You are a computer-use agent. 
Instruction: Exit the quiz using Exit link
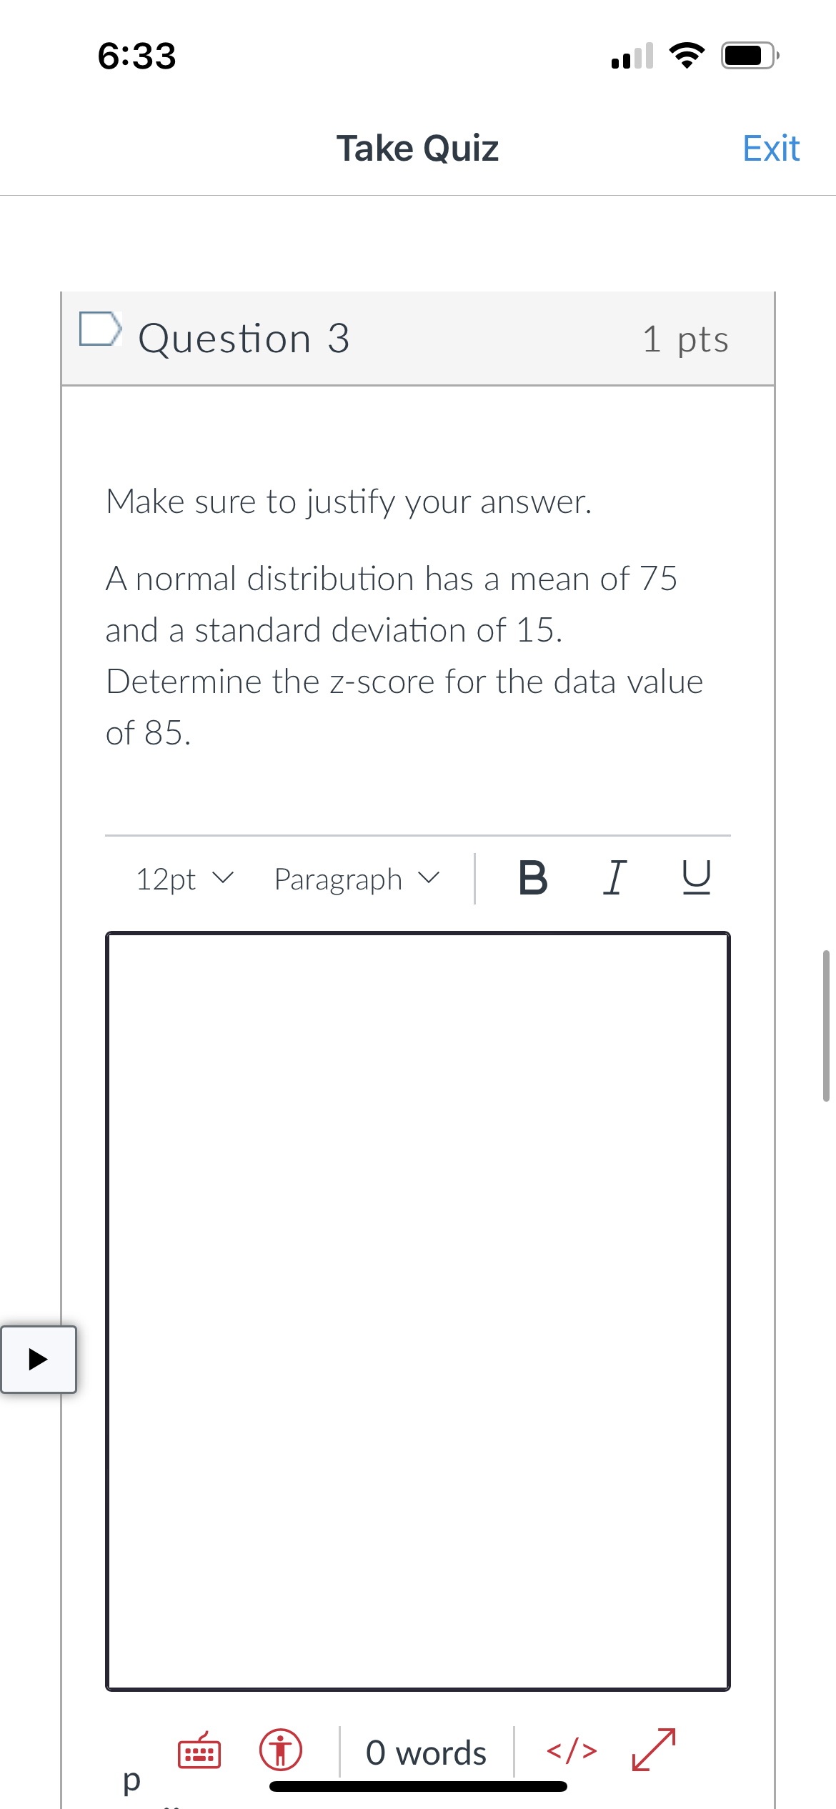770,147
